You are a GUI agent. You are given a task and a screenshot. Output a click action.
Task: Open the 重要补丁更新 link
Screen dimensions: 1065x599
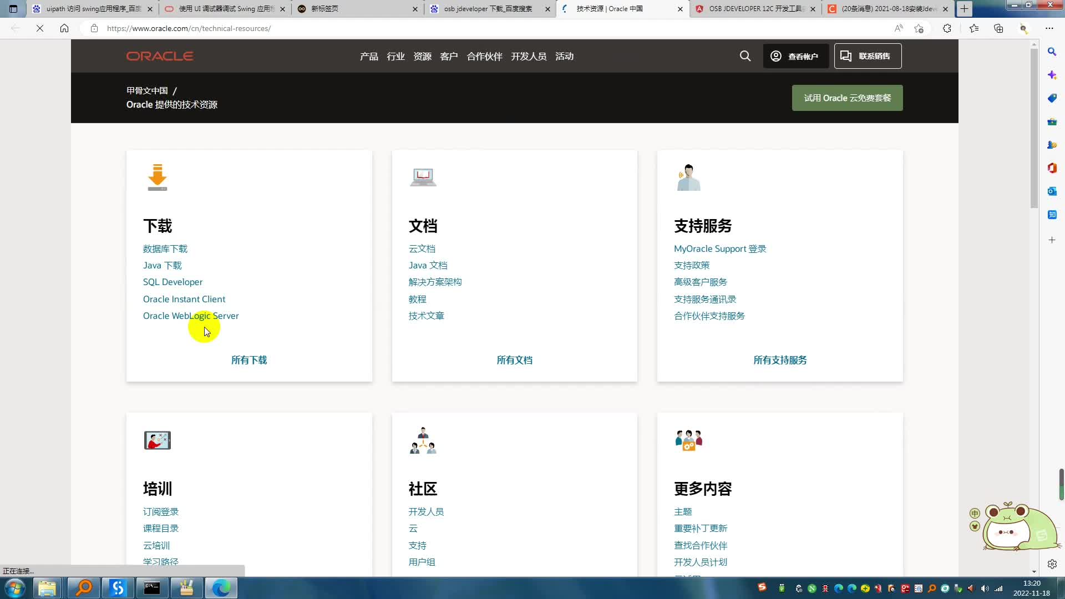701,528
